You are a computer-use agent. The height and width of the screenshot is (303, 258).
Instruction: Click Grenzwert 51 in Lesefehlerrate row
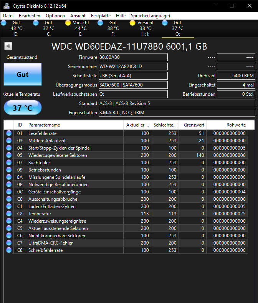click(x=201, y=133)
